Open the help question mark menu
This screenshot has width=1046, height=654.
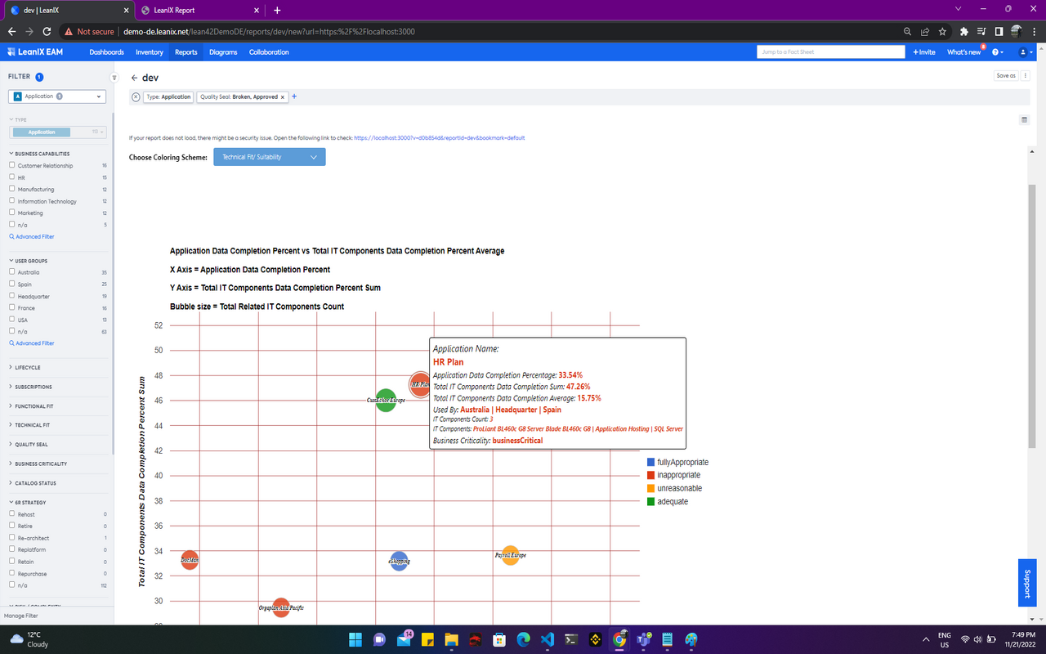tap(998, 52)
